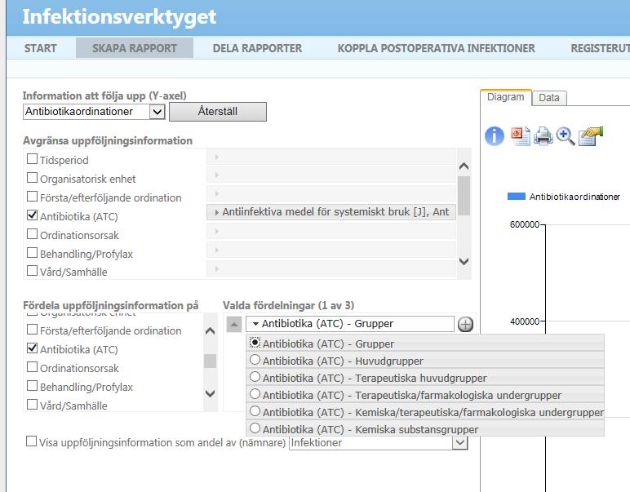Open the SKAPA RAPPORT menu item
This screenshot has height=492, width=630.
(x=135, y=48)
